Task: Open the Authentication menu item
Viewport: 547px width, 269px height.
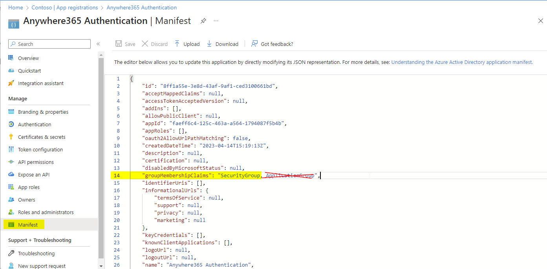Action: [x=35, y=124]
